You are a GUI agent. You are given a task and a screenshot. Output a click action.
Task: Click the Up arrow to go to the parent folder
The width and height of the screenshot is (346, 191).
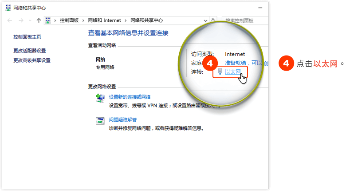click(39, 20)
